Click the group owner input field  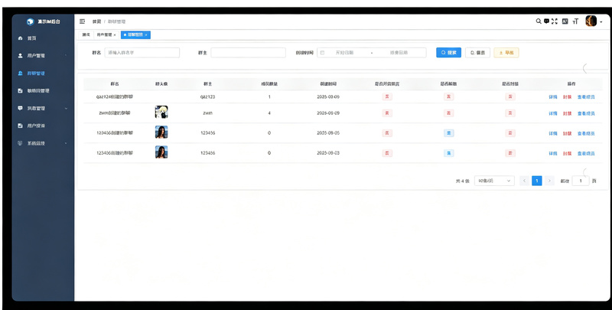[x=248, y=53]
